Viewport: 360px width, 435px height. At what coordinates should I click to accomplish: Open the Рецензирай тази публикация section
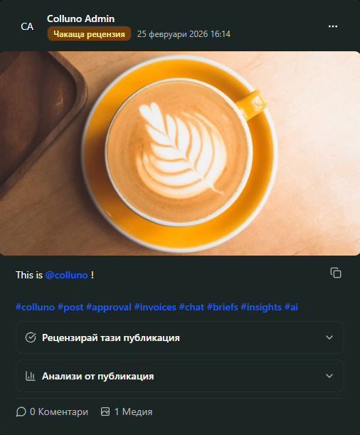pos(180,337)
